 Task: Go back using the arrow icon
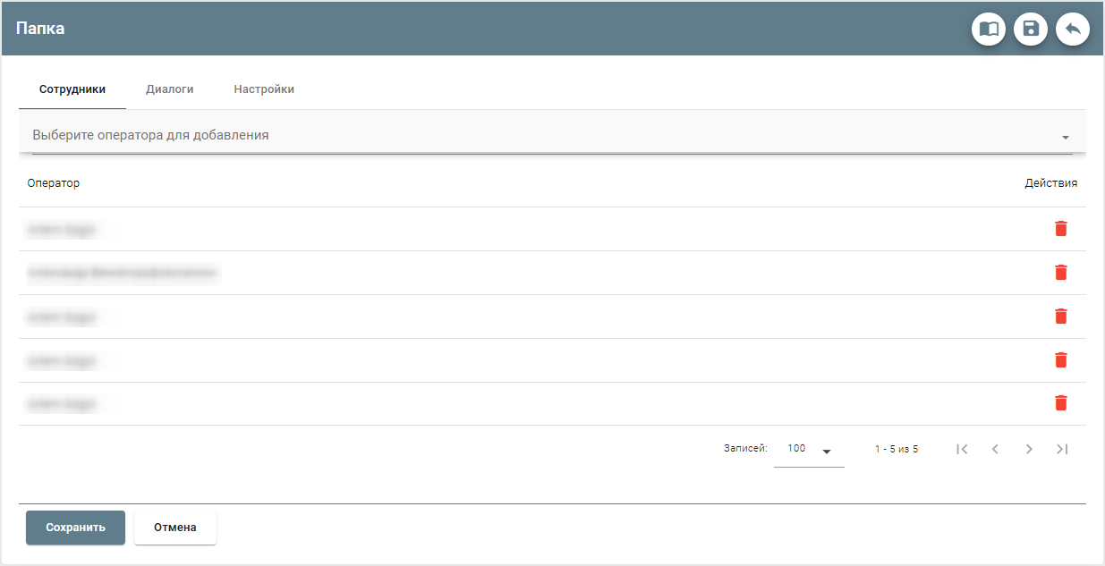tap(1073, 29)
